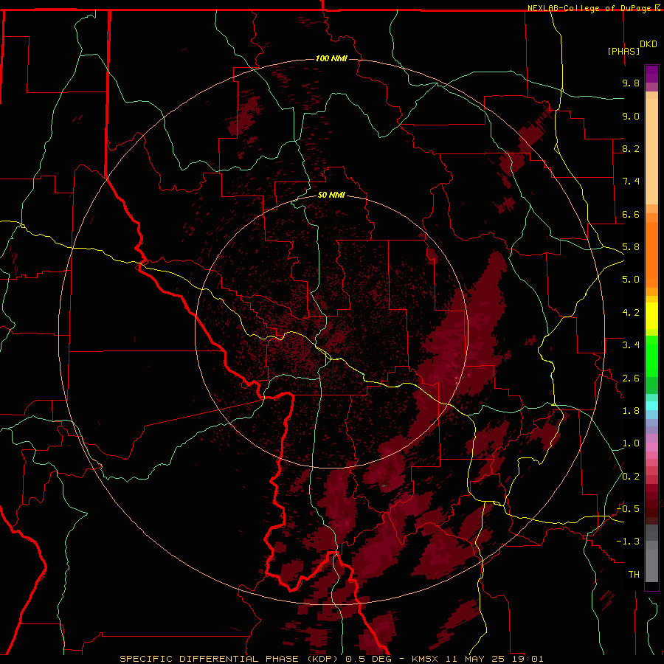Image resolution: width=664 pixels, height=664 pixels.
Task: Select the 5.0 legend value
Action: 631,280
